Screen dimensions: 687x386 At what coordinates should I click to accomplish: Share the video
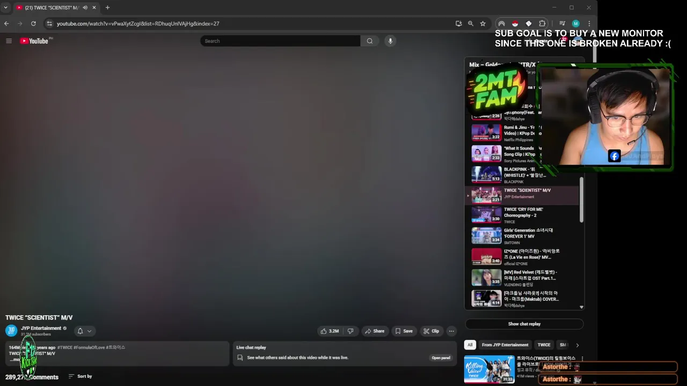pos(375,331)
